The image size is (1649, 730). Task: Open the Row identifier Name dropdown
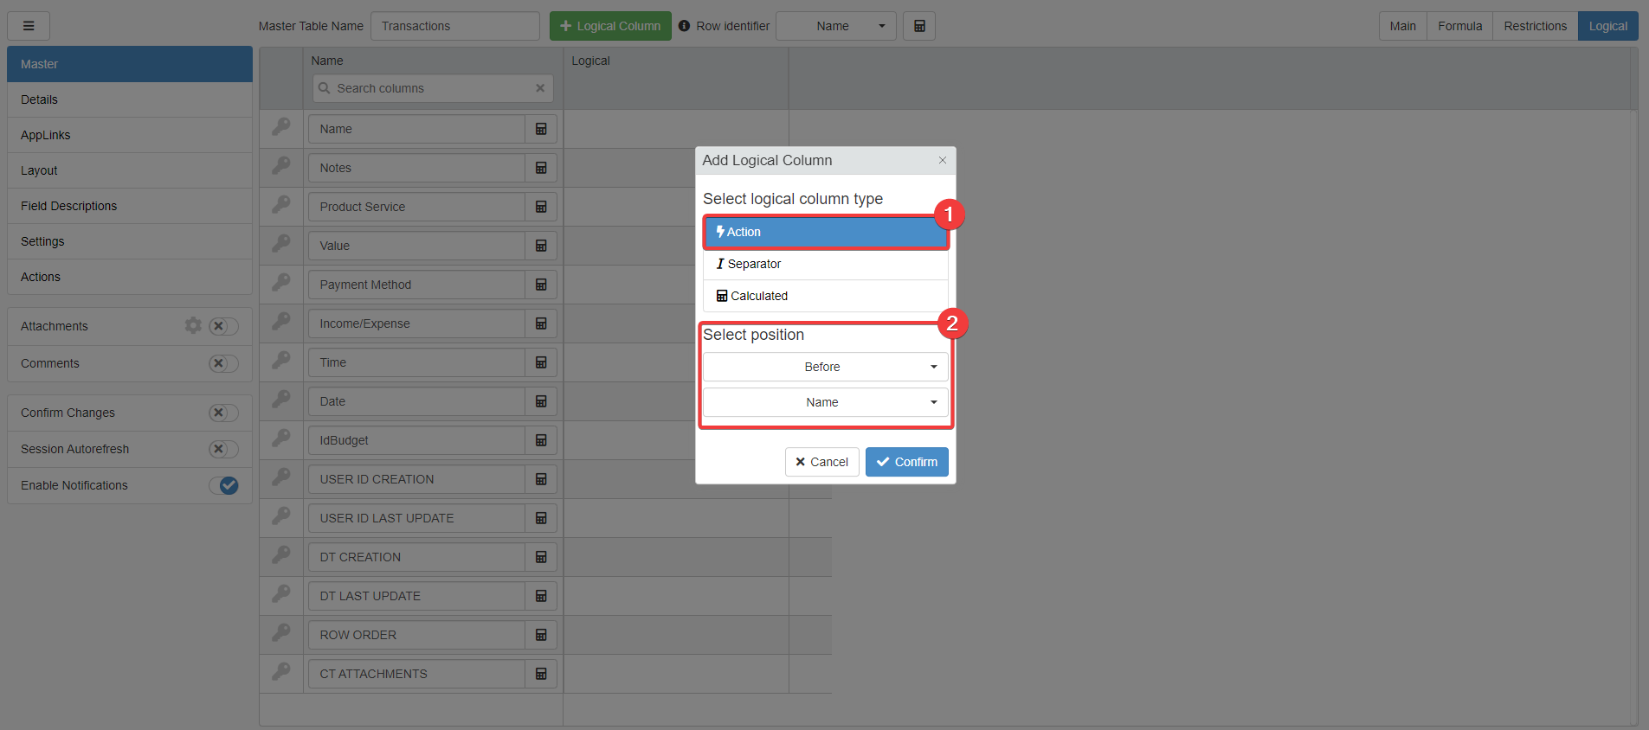tap(835, 26)
